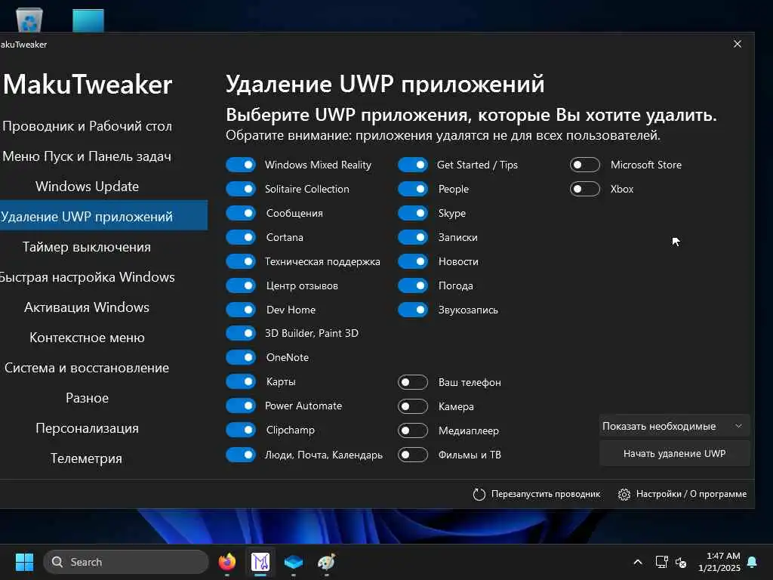
Task: Open Проводник и Рабочий стол section
Action: (88, 126)
